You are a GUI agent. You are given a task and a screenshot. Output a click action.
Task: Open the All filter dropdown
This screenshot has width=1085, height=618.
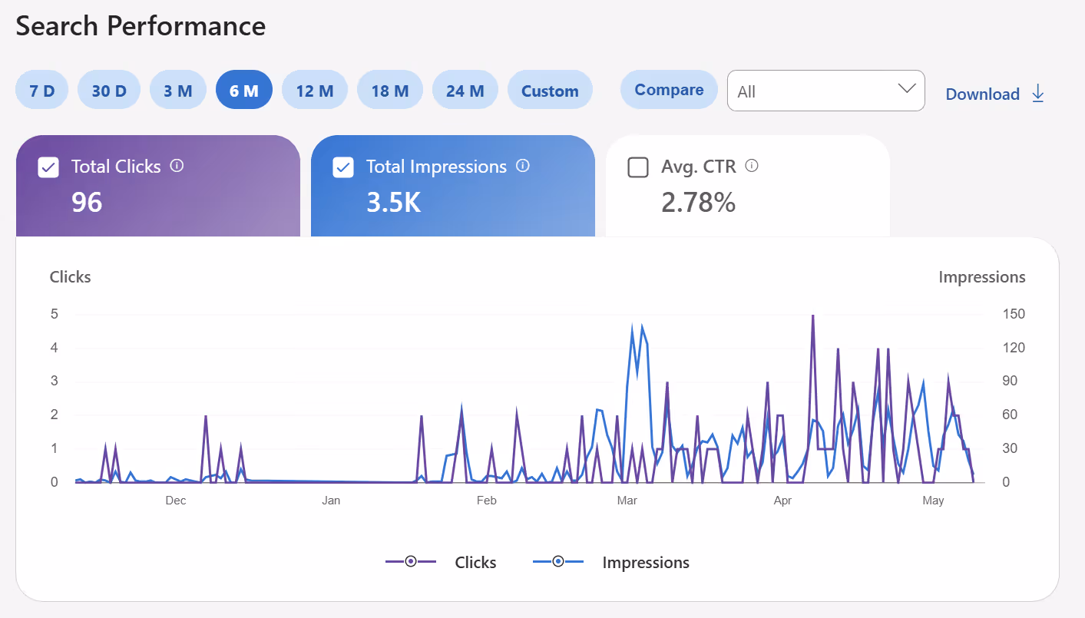point(825,91)
